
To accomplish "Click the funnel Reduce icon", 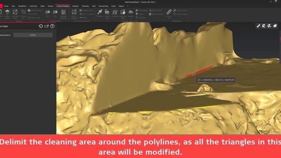I will (x=137, y=14).
